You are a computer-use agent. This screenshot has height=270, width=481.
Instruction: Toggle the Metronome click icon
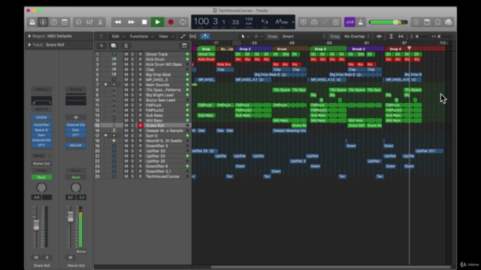point(361,22)
